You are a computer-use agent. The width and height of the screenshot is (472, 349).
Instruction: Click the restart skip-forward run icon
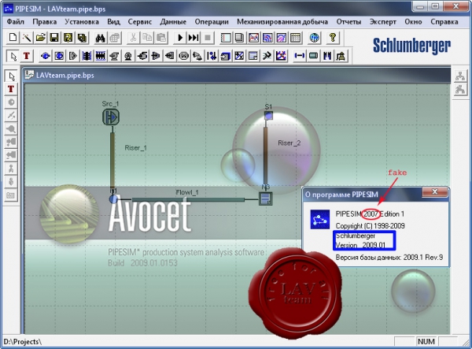tap(194, 38)
